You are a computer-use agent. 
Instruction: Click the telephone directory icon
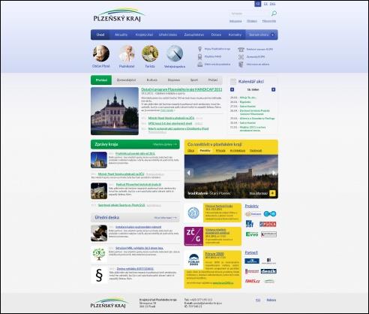point(241,50)
